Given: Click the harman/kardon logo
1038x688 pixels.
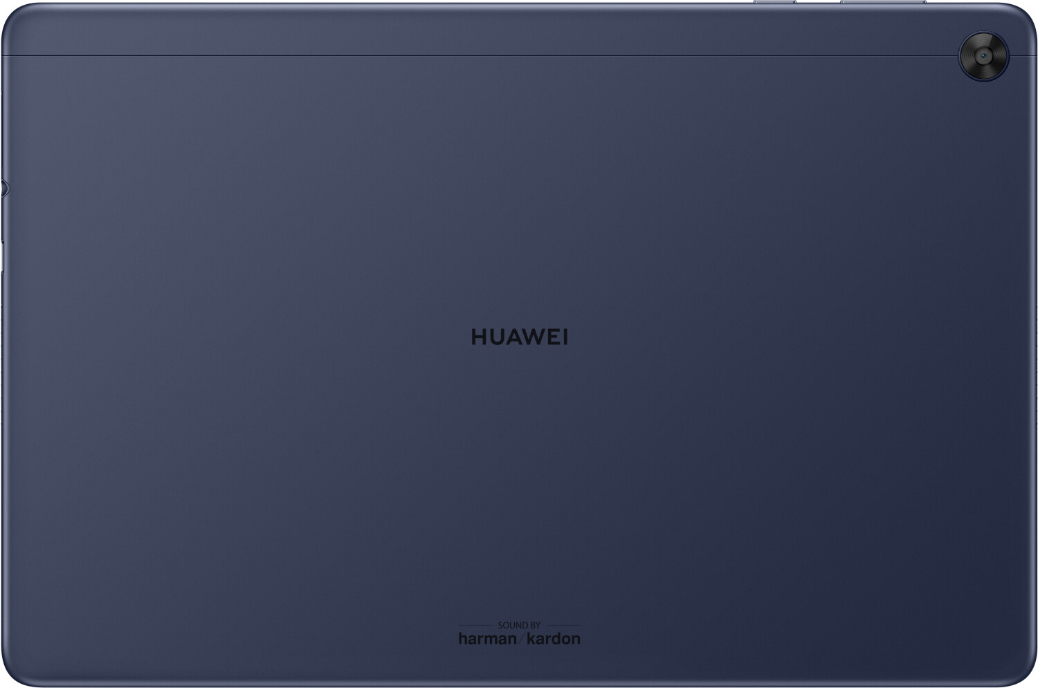Looking at the screenshot, I should (519, 638).
